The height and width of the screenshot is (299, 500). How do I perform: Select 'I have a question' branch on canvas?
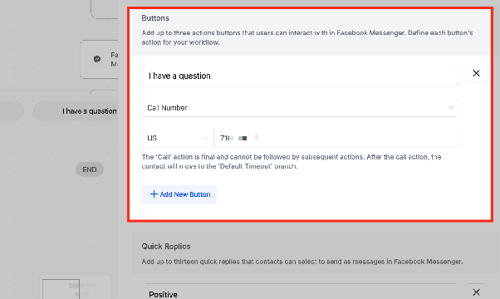[76, 111]
